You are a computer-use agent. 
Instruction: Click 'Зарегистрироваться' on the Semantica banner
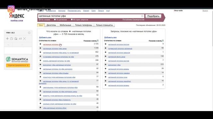(x=18, y=65)
